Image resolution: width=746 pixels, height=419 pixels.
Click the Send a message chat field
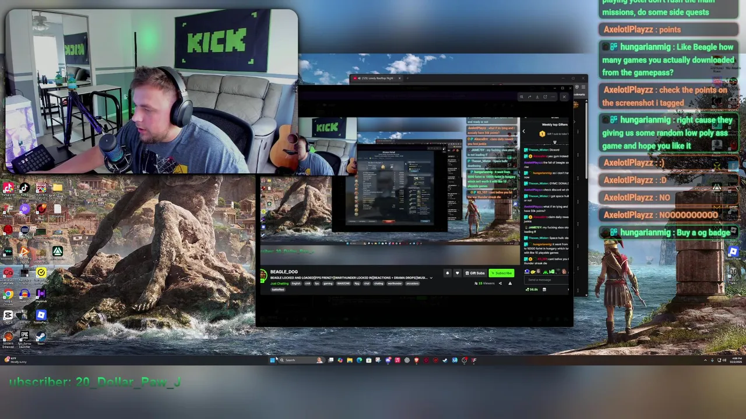coord(546,280)
